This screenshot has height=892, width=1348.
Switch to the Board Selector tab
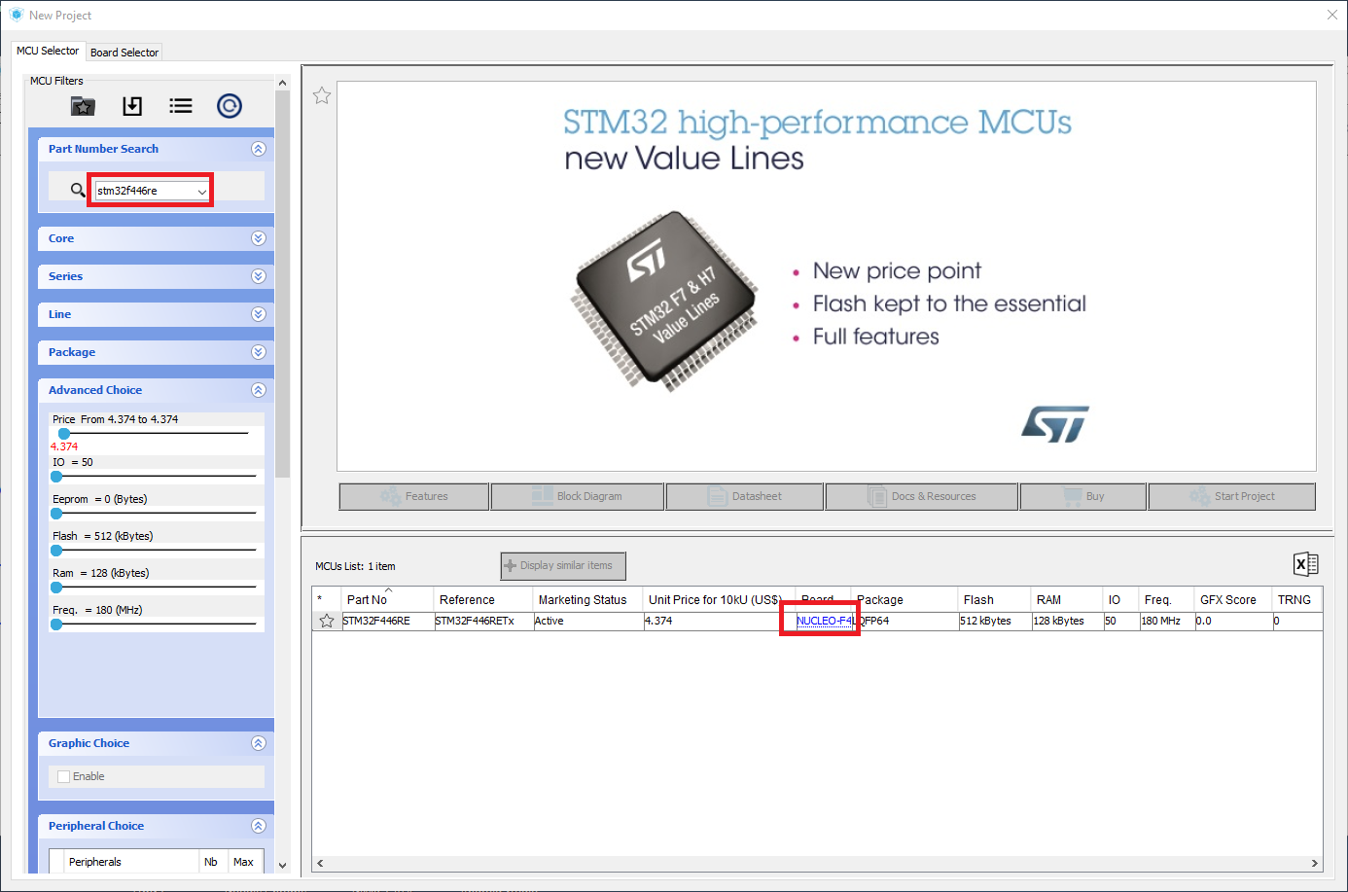pos(124,52)
